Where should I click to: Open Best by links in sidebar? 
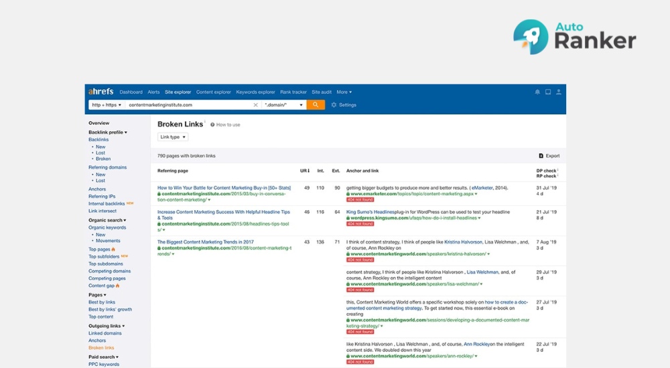(x=102, y=302)
